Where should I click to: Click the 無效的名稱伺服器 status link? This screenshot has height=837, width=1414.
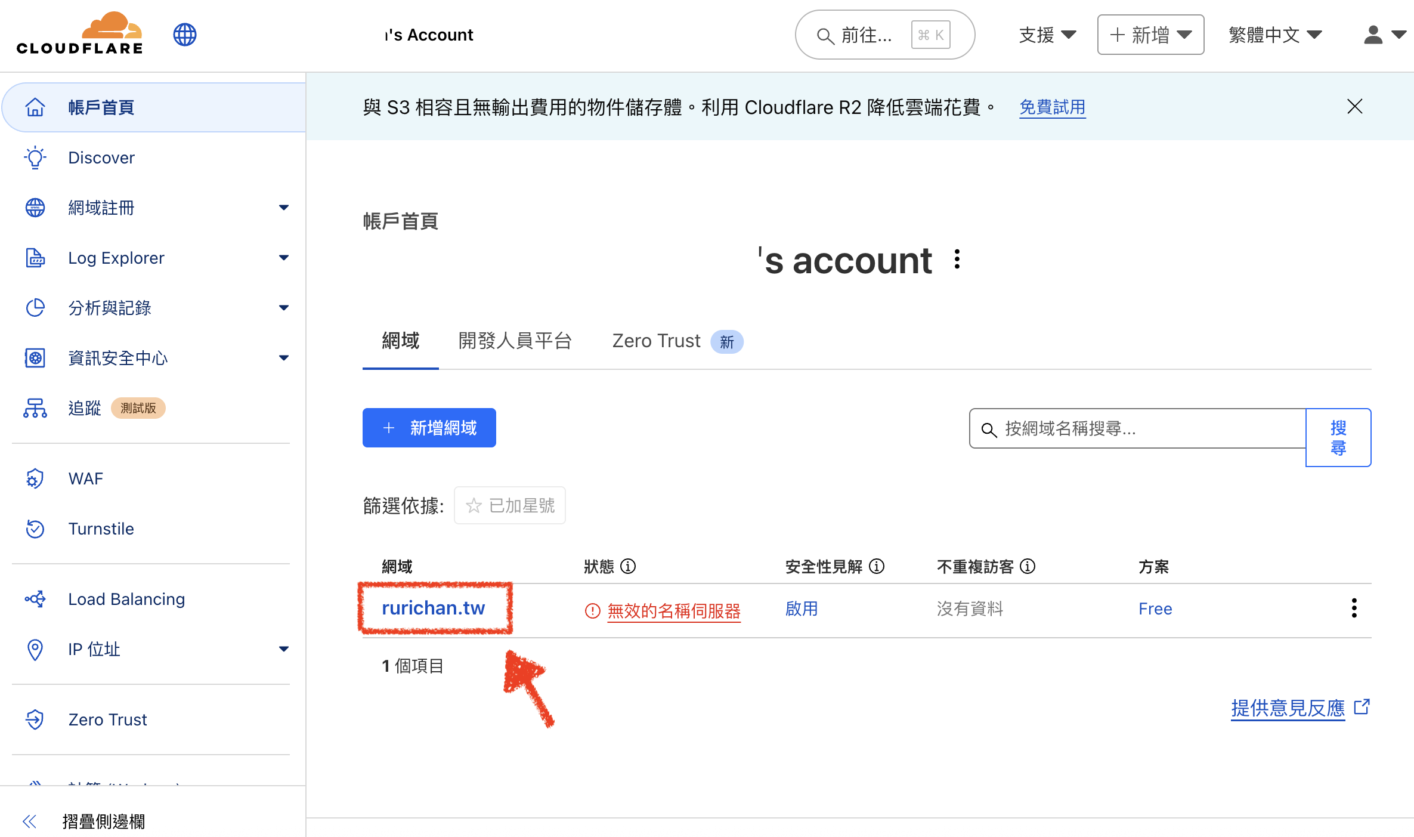(674, 611)
